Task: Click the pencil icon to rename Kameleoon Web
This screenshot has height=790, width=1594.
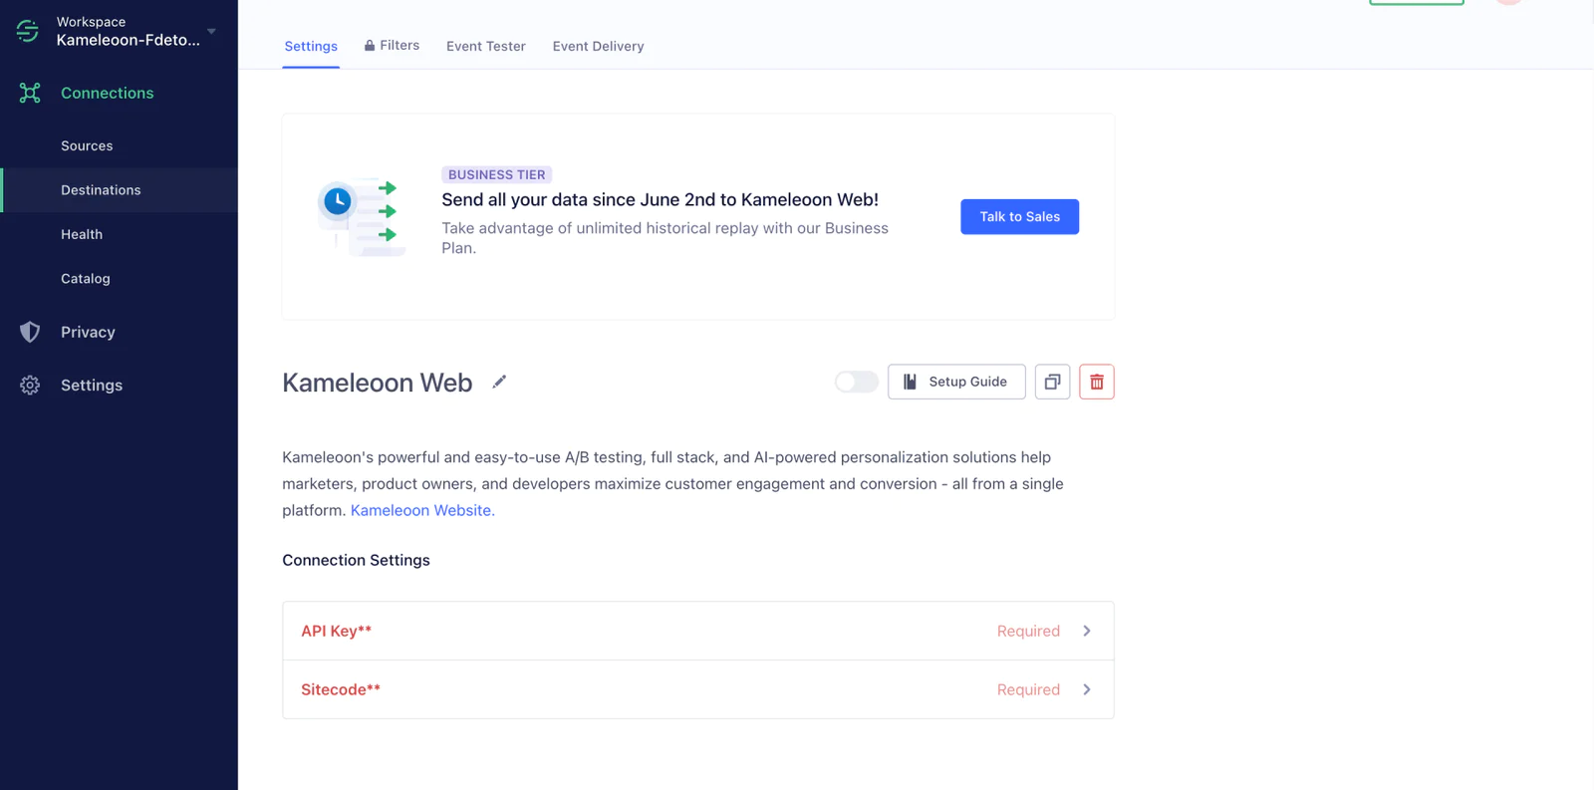Action: point(499,382)
